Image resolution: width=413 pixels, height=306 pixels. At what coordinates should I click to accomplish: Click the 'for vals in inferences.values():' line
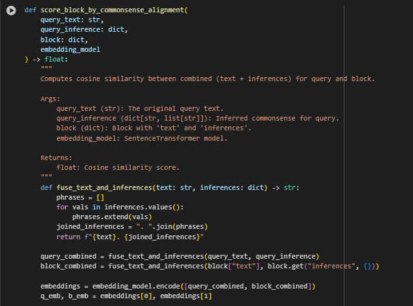pyautogui.click(x=120, y=207)
